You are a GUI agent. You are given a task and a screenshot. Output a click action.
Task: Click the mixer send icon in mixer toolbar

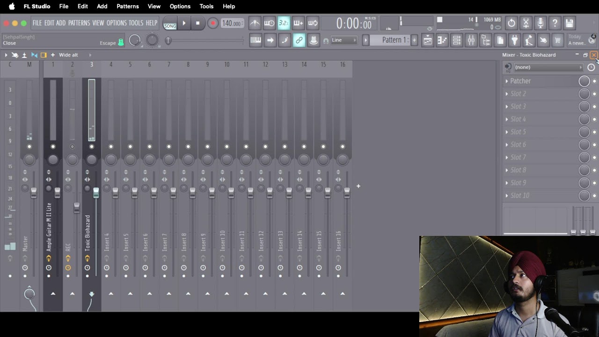click(24, 55)
